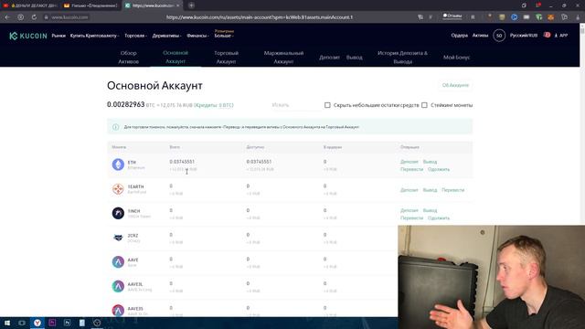Click the translate icon in address bar
The image size is (585, 329).
pyautogui.click(x=420, y=17)
